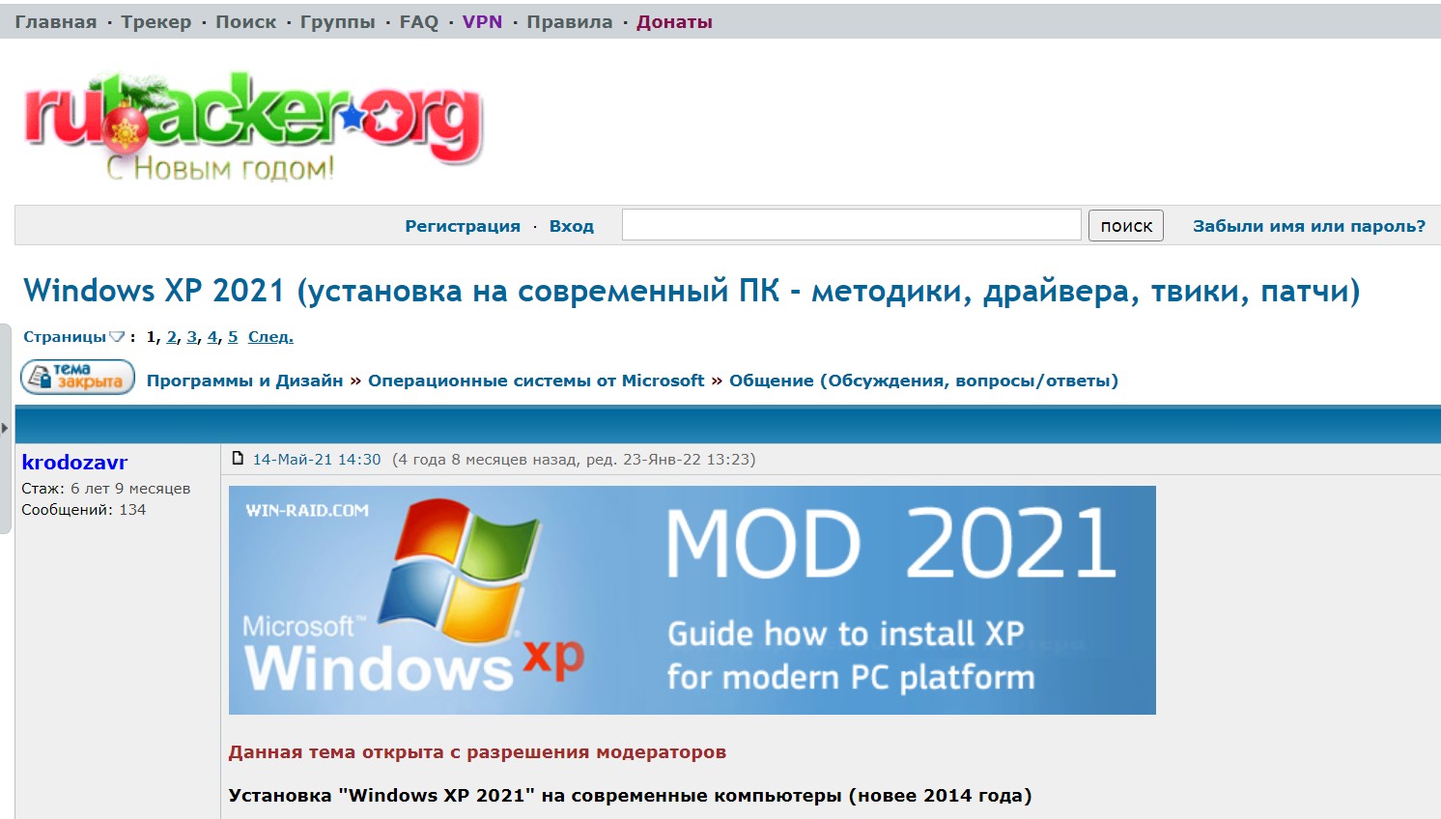Open FAQ in the top menu
The width and height of the screenshot is (1441, 819).
(x=418, y=22)
